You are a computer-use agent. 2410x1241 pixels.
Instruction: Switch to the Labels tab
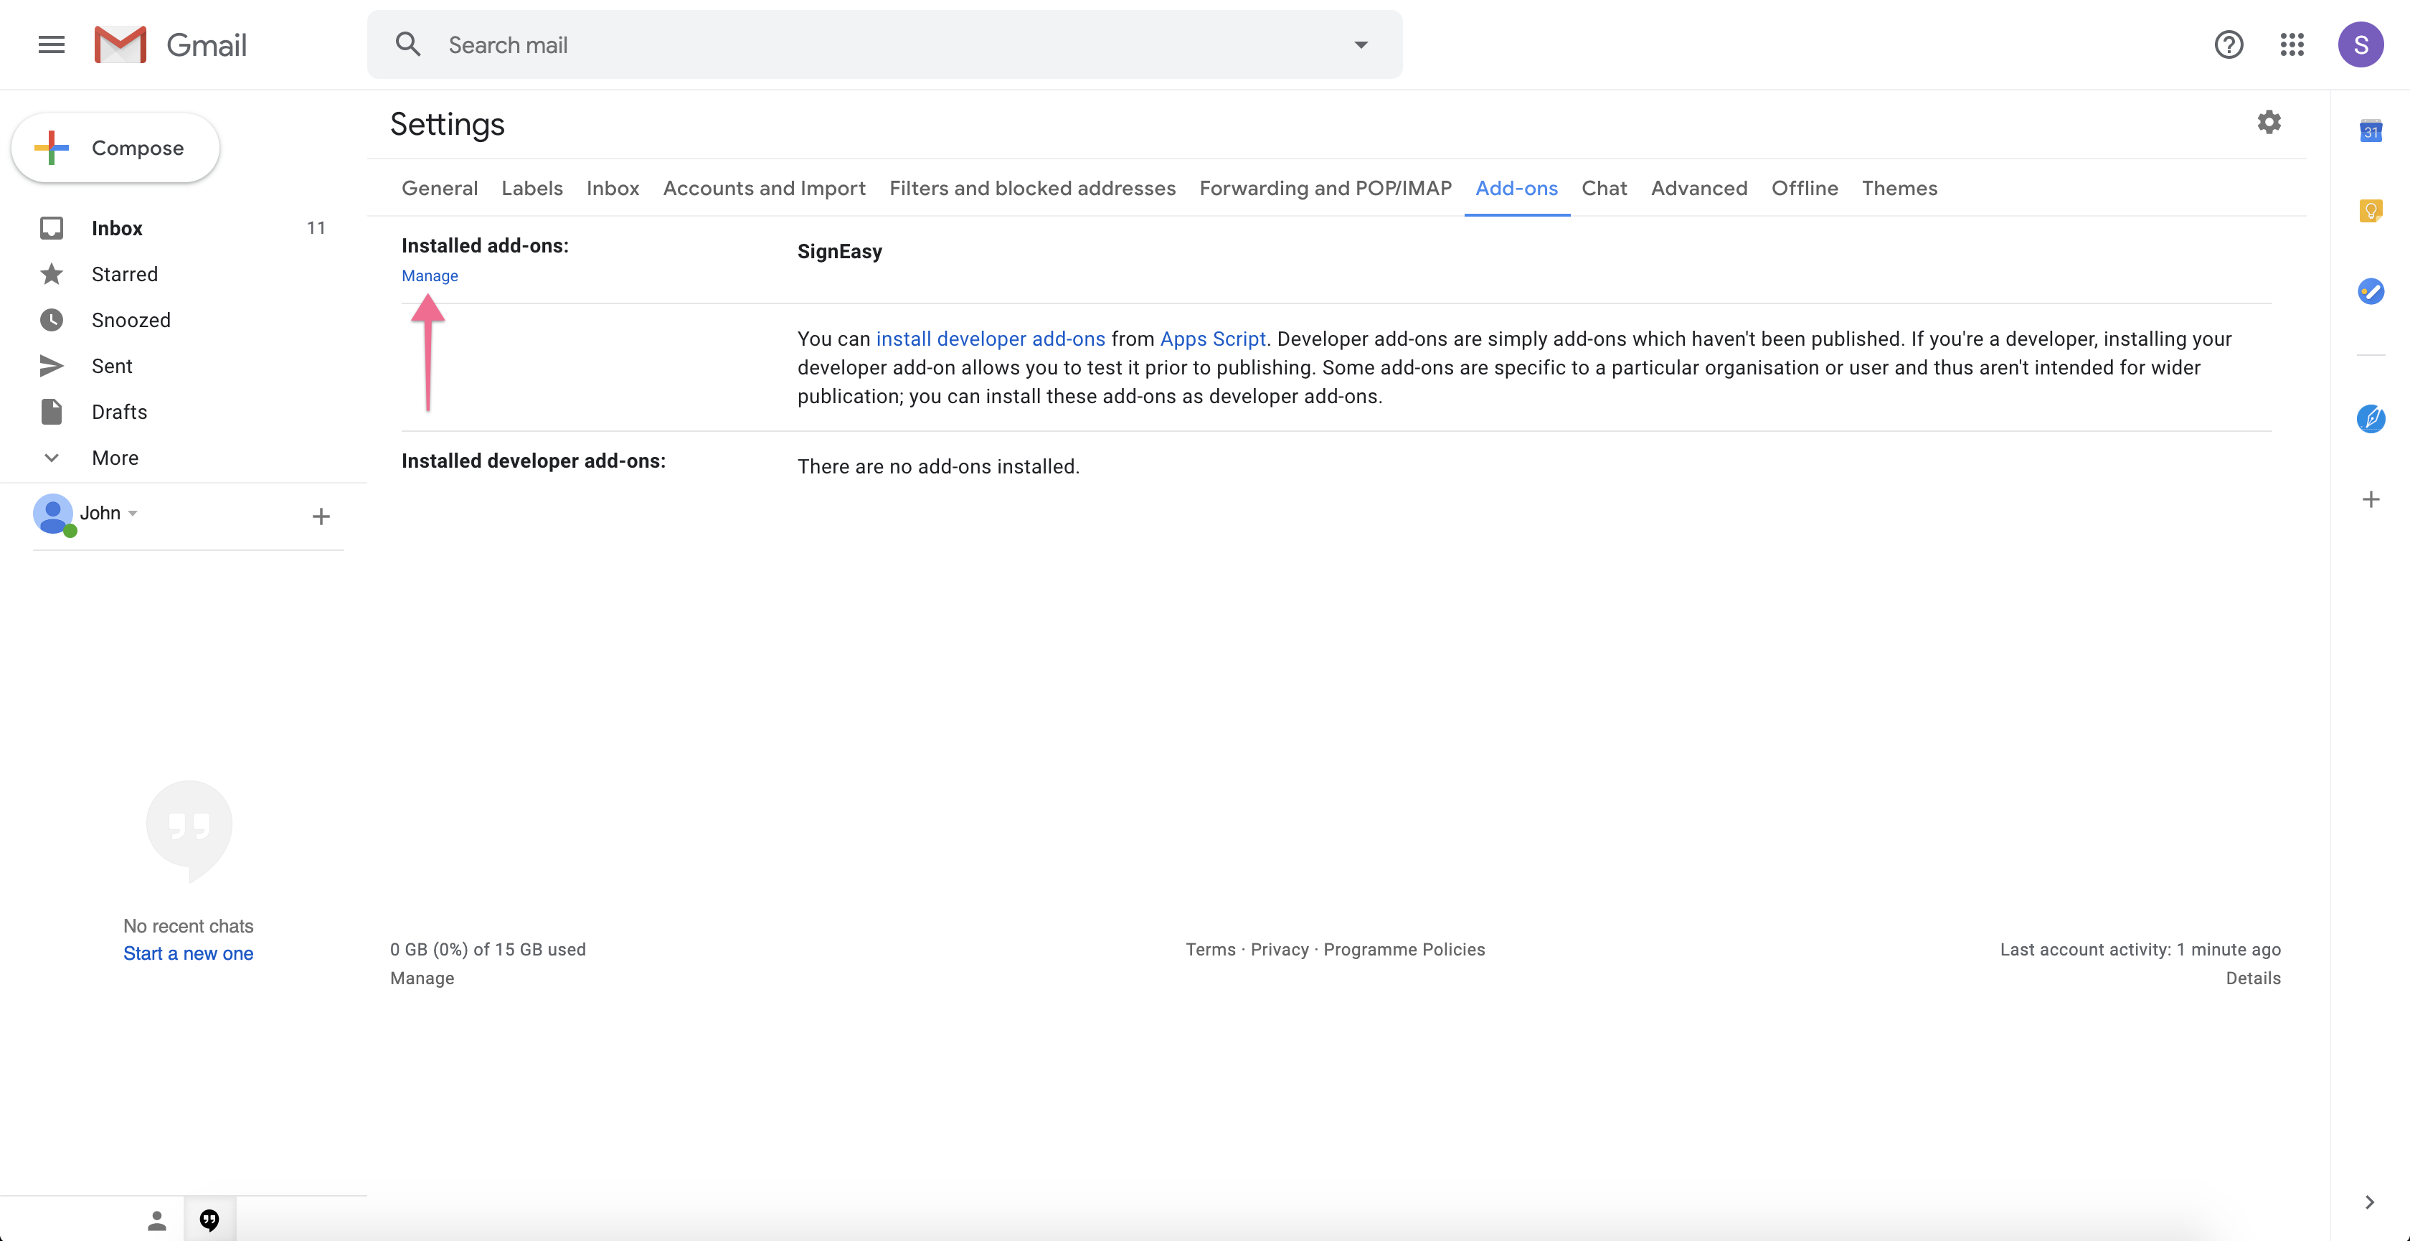pyautogui.click(x=532, y=188)
